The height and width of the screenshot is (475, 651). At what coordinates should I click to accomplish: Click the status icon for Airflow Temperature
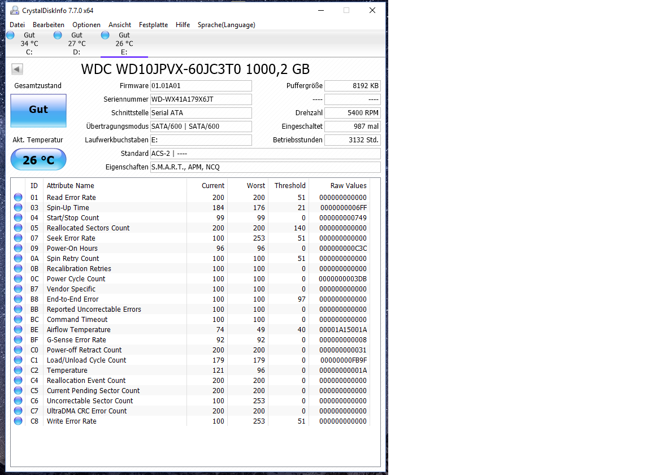click(x=18, y=329)
